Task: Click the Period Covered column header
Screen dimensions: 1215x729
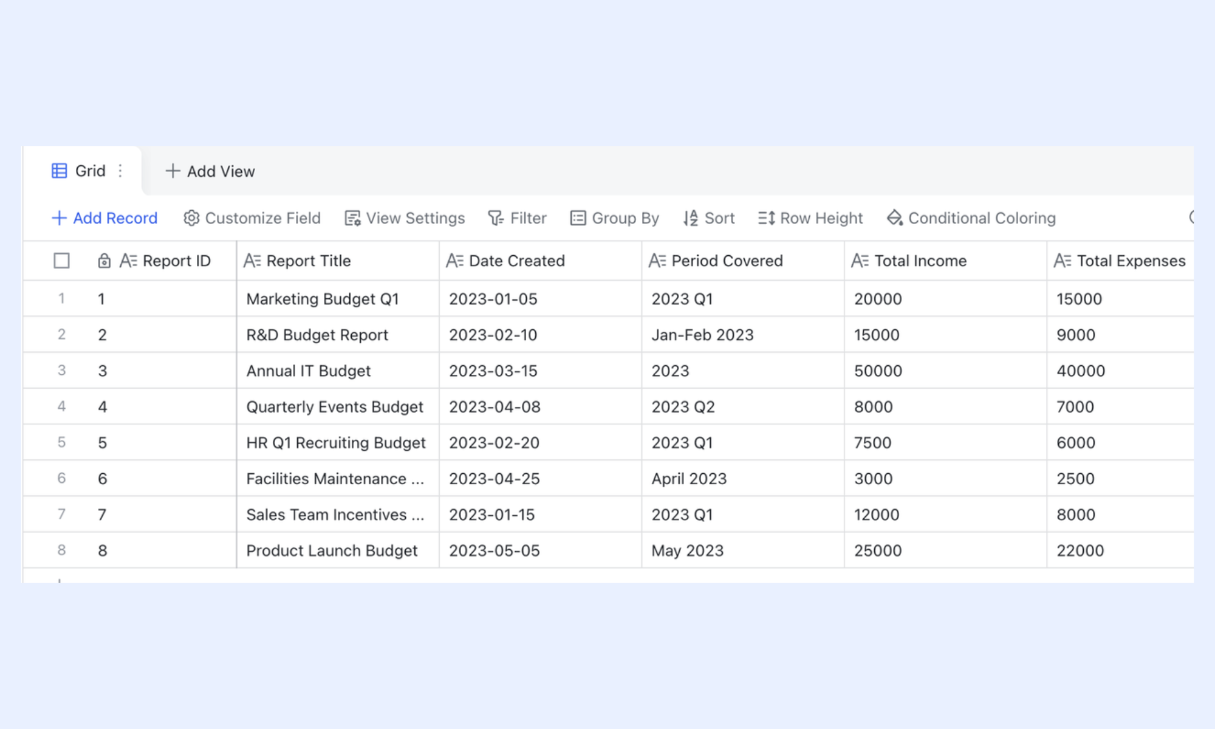Action: (743, 261)
